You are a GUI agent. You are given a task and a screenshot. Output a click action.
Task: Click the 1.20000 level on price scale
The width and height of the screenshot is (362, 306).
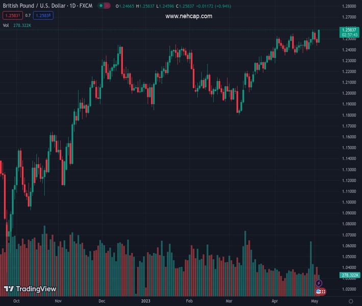349,93
